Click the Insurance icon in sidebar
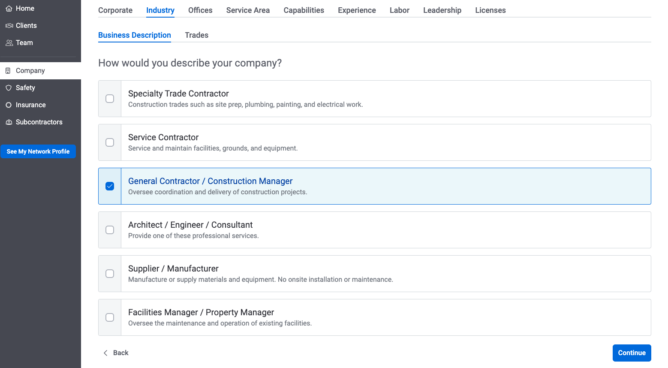The width and height of the screenshot is (668, 368). [x=9, y=105]
